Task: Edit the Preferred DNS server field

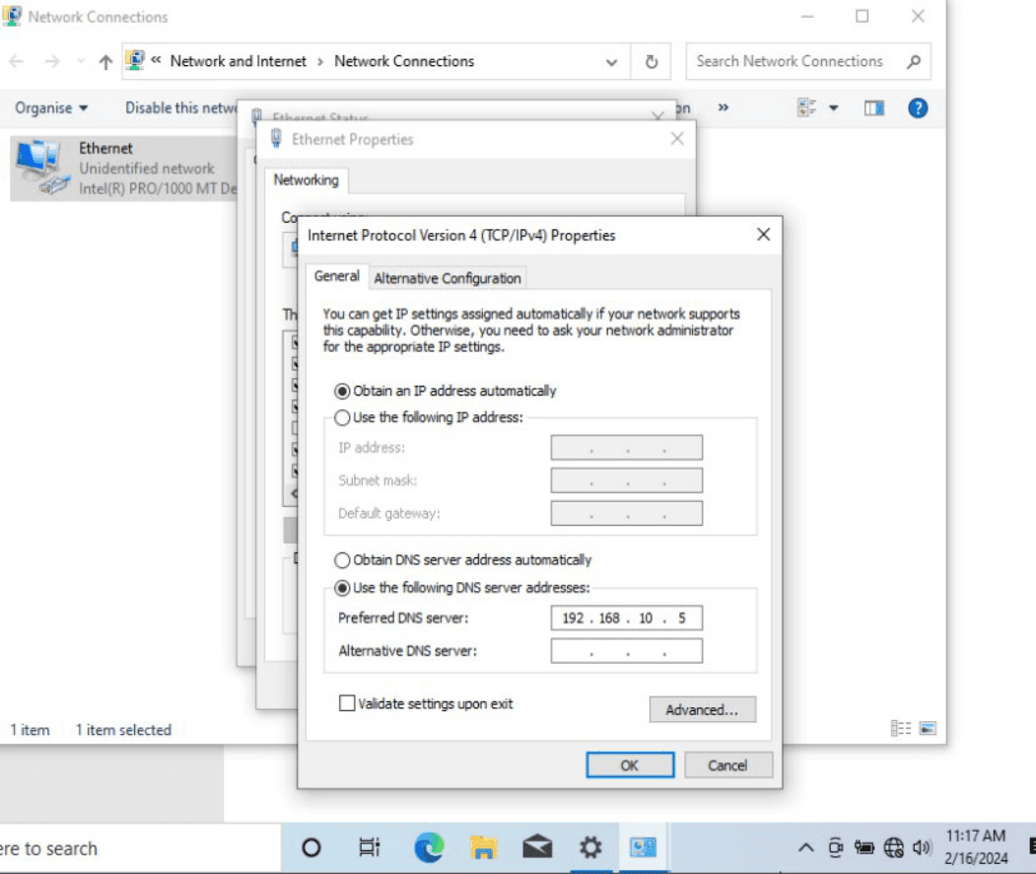Action: point(626,619)
